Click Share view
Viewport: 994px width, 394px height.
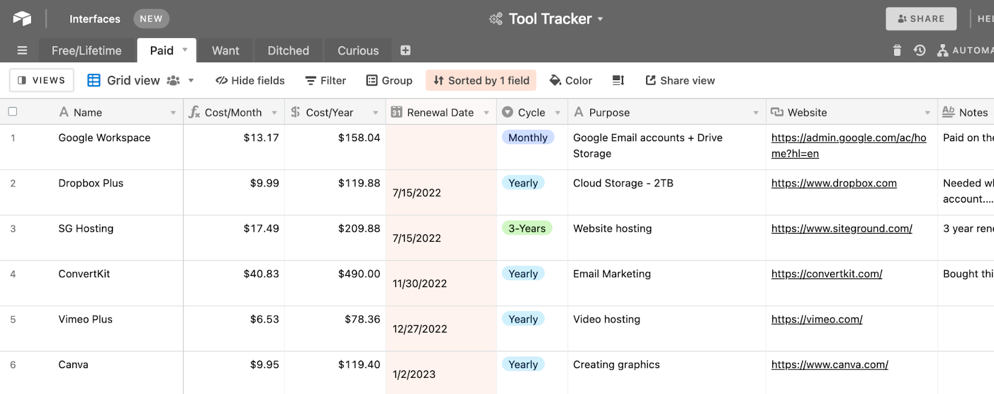point(680,80)
